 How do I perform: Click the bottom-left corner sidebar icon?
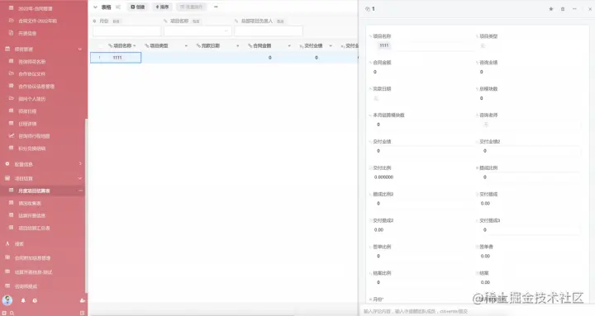click(5, 313)
